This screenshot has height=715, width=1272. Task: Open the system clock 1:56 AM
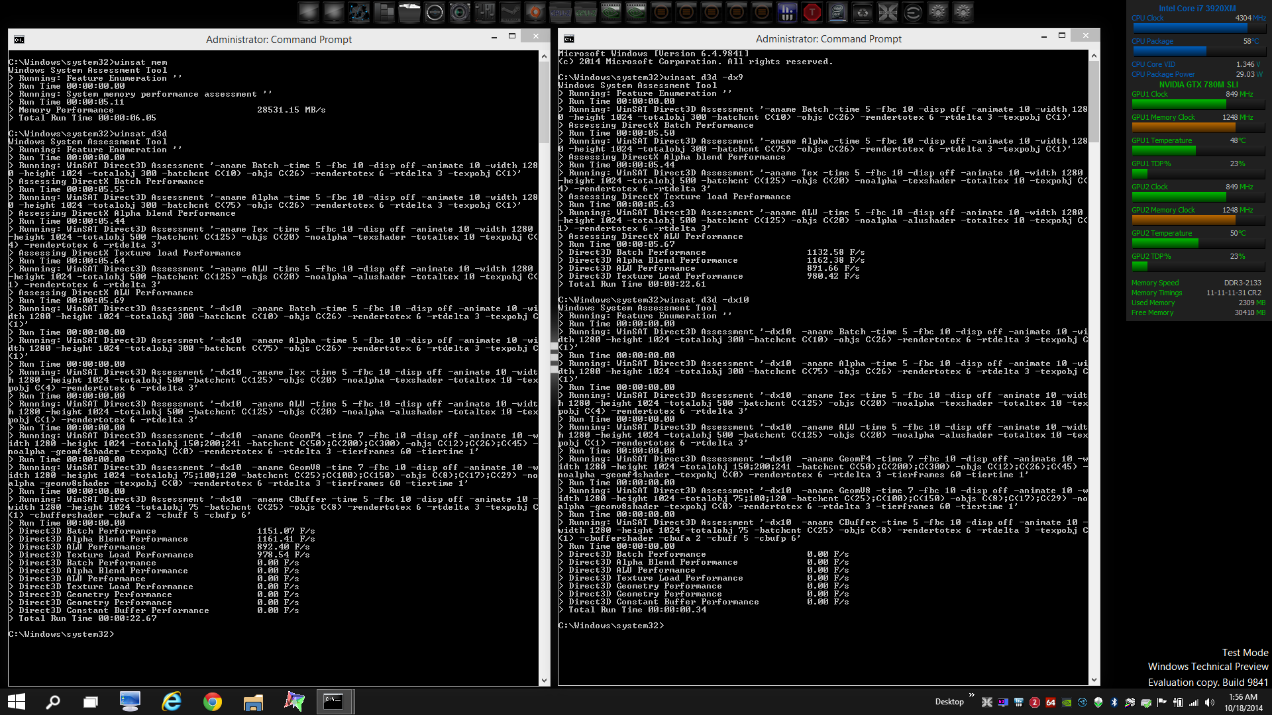coord(1243,702)
